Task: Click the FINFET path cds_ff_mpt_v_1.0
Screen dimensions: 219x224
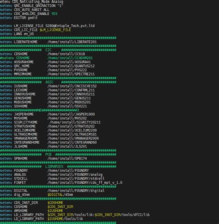Action: pos(85,182)
